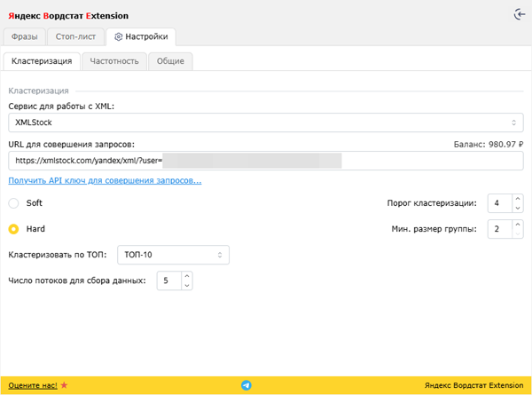Decrease number of data threads

point(185,286)
